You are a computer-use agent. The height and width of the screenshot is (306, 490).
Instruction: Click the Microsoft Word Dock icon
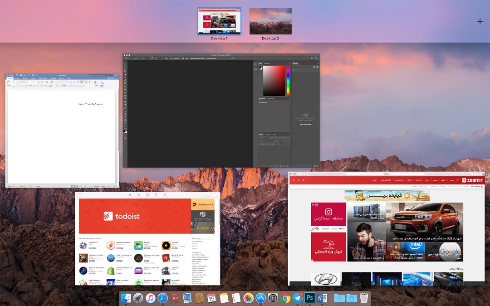tap(322, 298)
